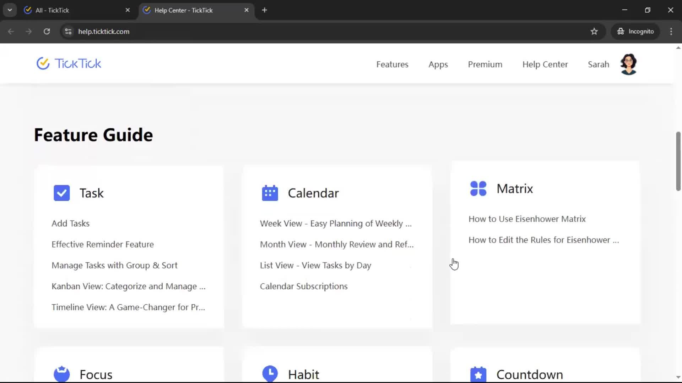682x383 pixels.
Task: Reload the help page
Action: tap(47, 32)
